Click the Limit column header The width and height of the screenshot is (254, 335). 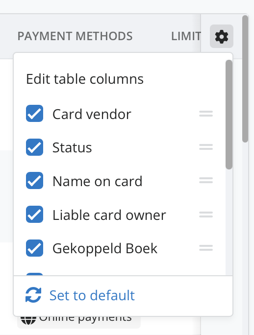(186, 36)
